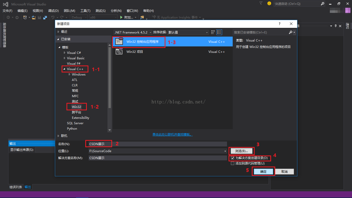This screenshot has height=198, width=352.
Task: Close the right side tool panel
Action: coord(340,26)
